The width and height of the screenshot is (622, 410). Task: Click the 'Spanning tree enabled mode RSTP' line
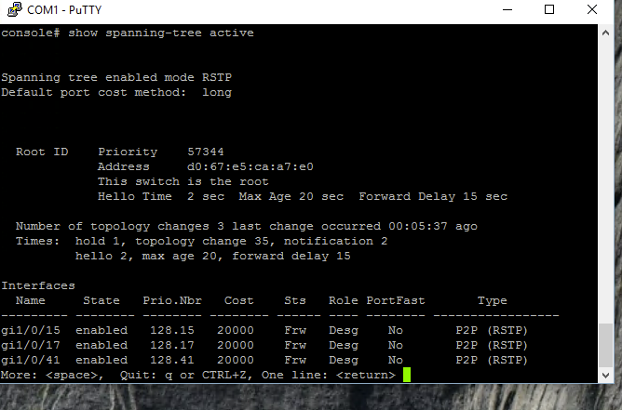tap(116, 77)
